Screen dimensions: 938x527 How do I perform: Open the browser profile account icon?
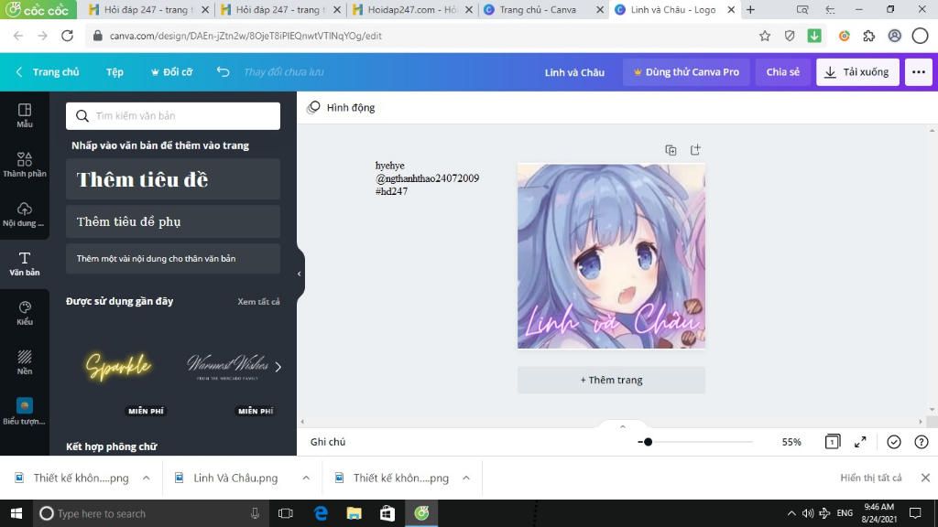tap(894, 36)
